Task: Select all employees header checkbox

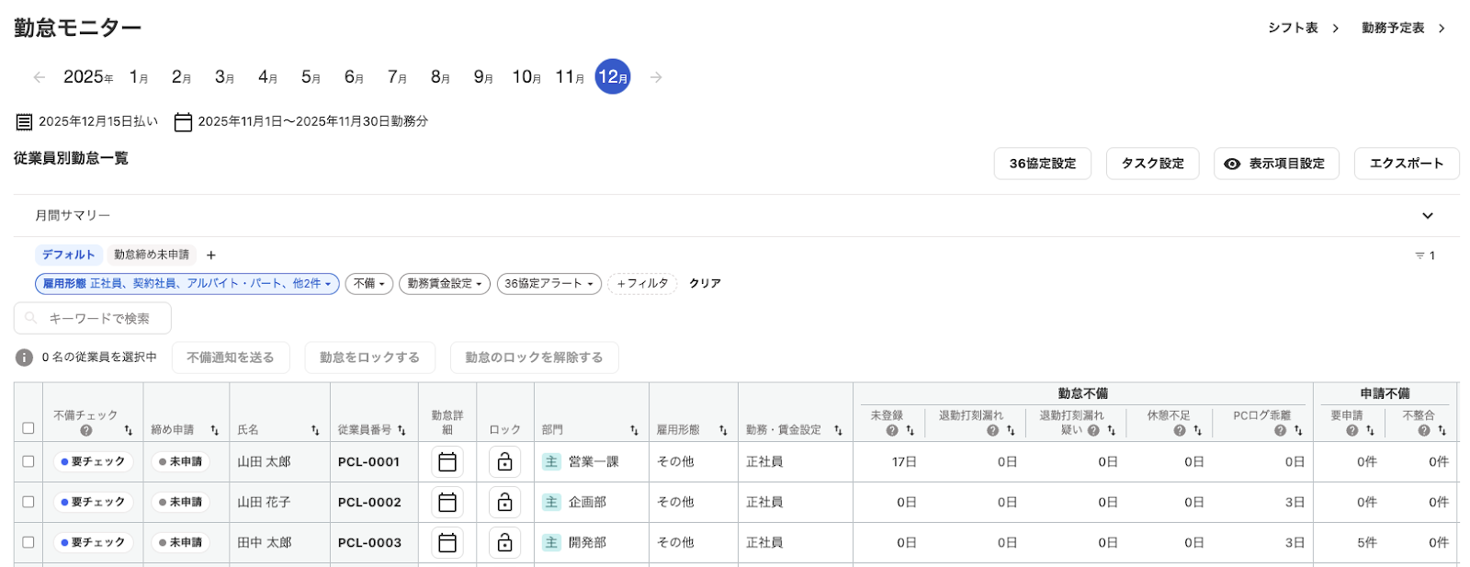Action: pyautogui.click(x=28, y=428)
